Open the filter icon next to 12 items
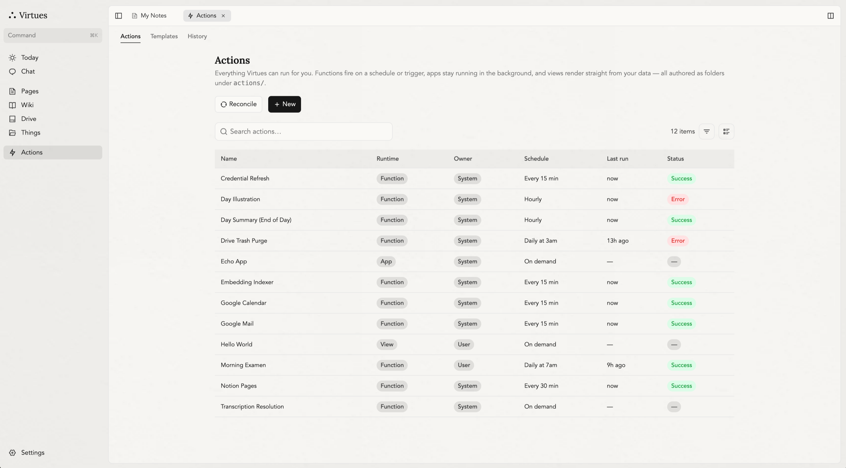 click(x=707, y=132)
